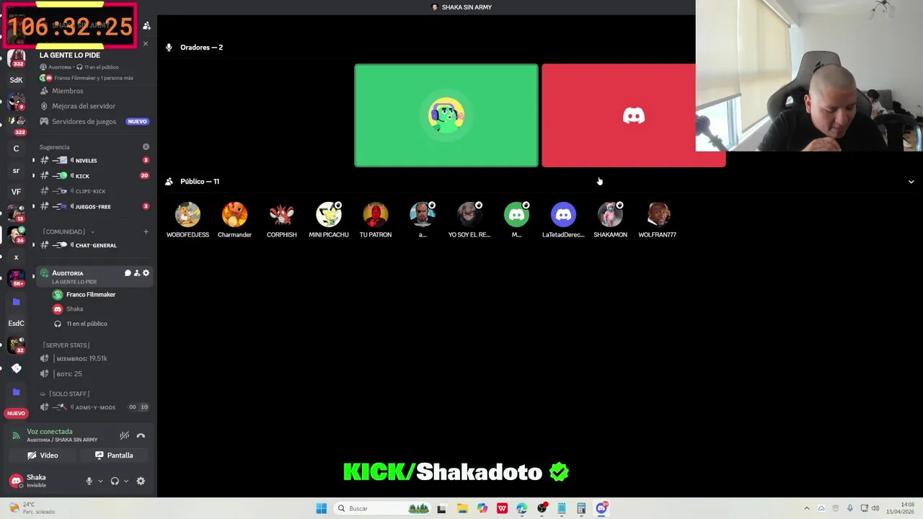Open sr server in server list
923x519 pixels.
[x=16, y=171]
